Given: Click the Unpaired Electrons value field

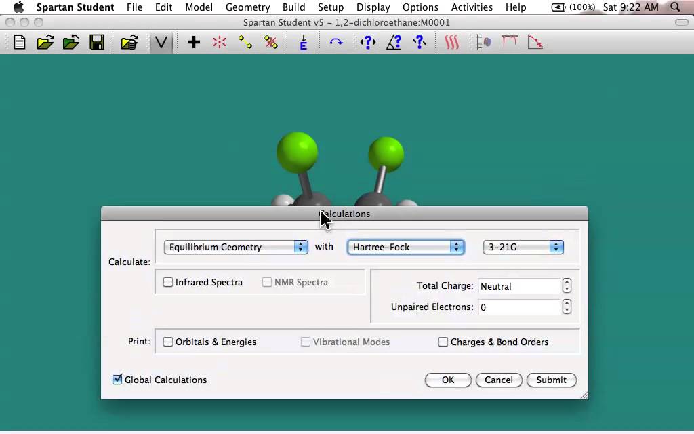Looking at the screenshot, I should (x=520, y=307).
